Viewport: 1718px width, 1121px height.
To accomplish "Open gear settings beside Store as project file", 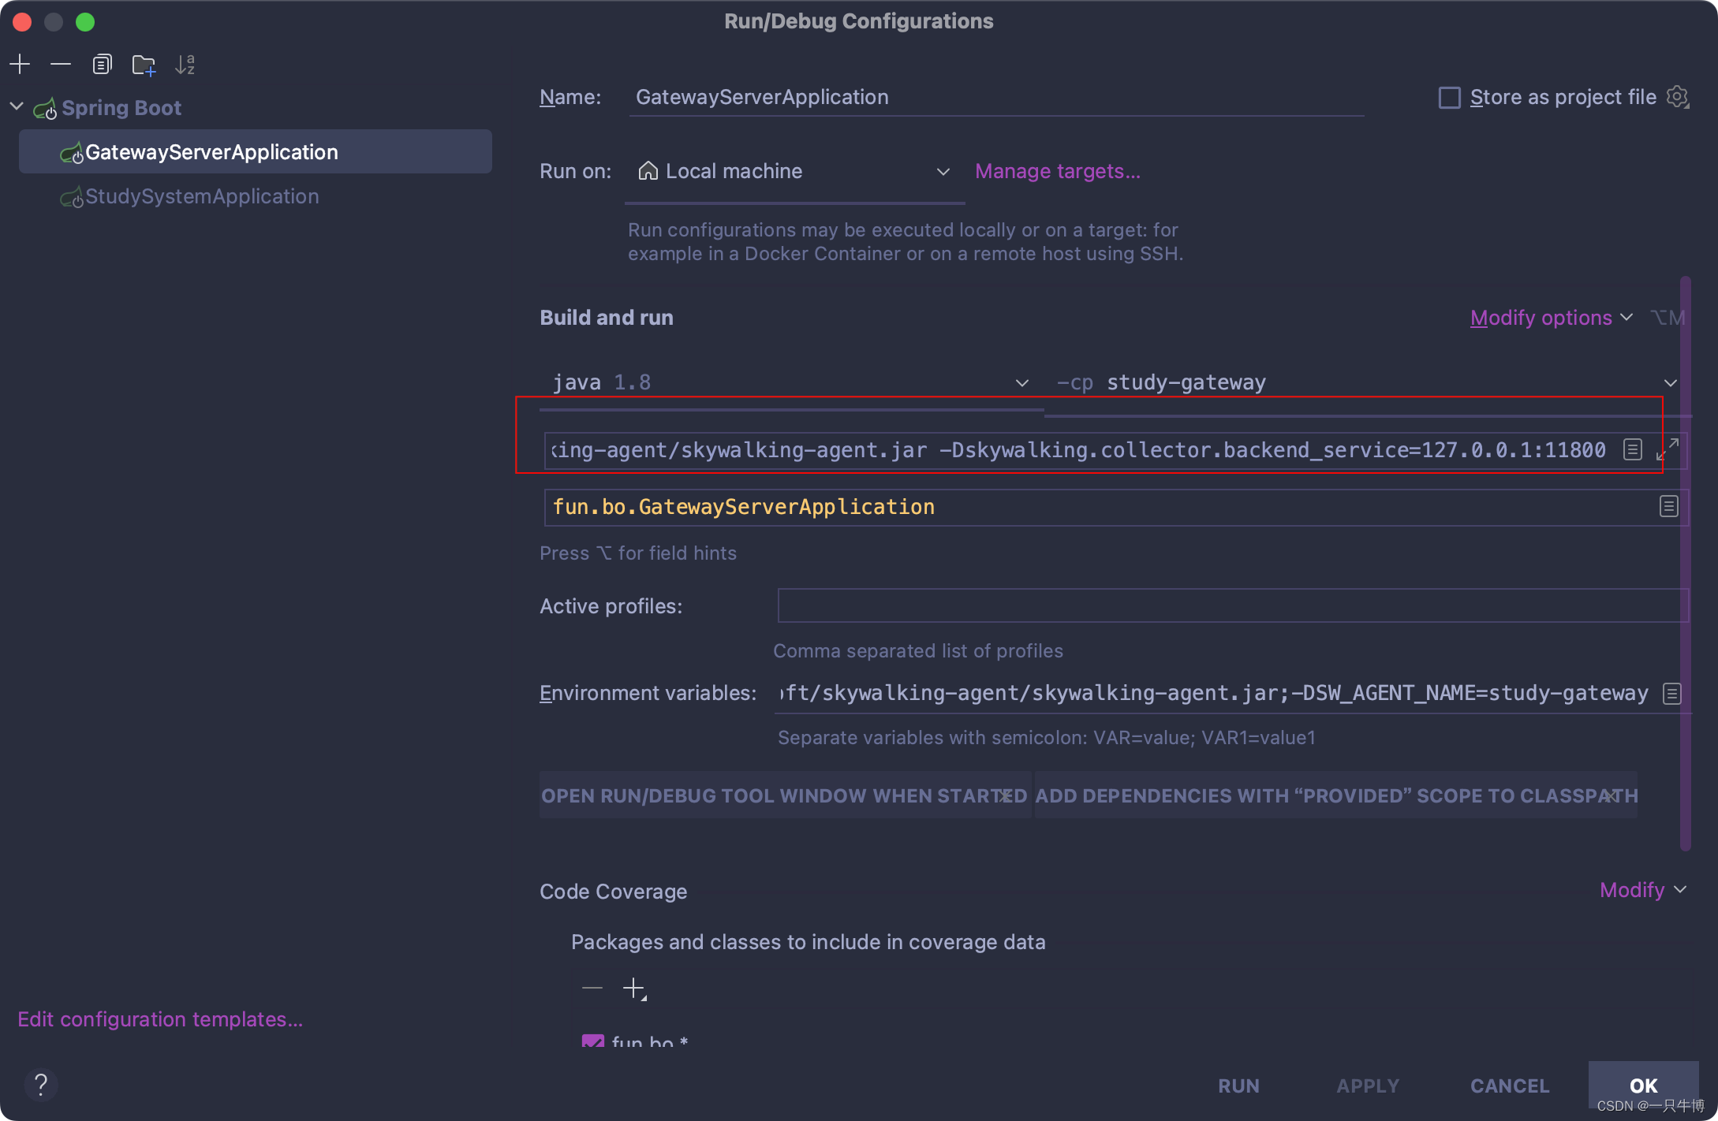I will pyautogui.click(x=1677, y=97).
